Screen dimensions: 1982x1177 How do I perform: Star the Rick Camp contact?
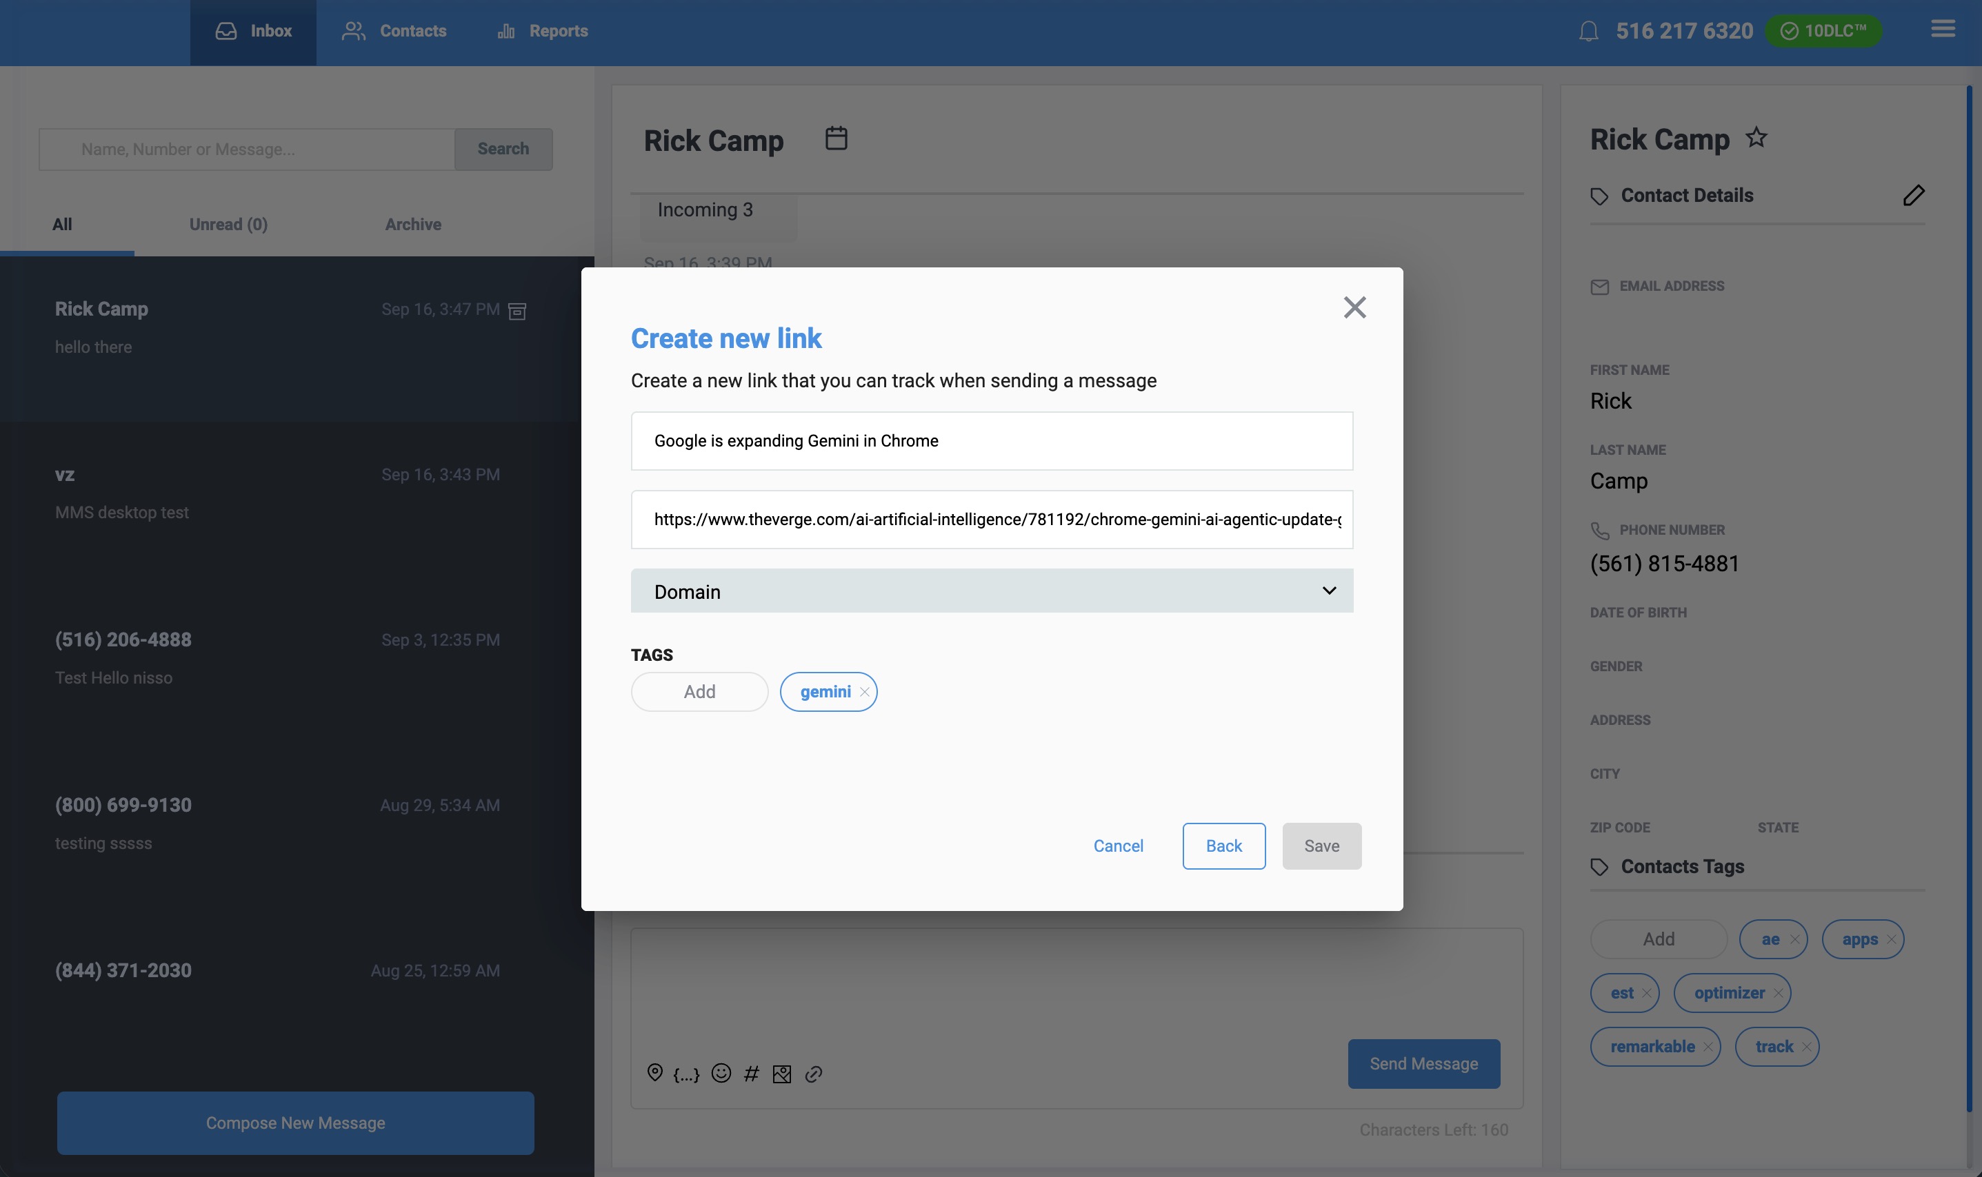point(1756,137)
